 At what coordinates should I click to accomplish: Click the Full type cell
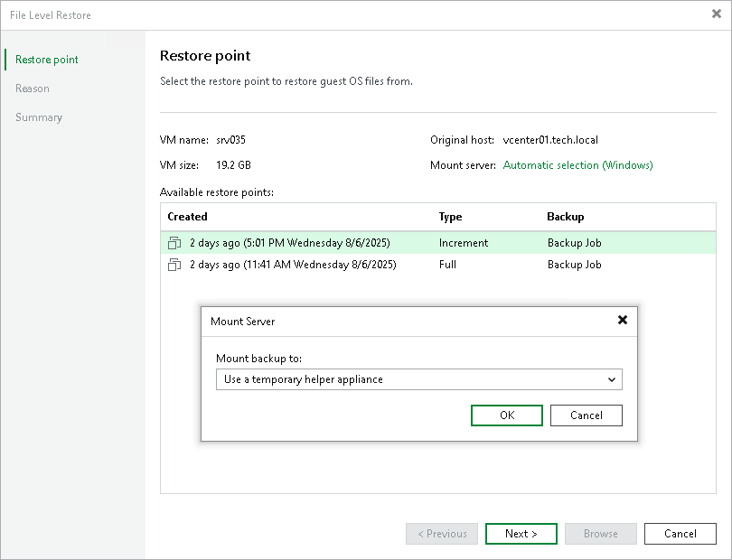pos(447,265)
